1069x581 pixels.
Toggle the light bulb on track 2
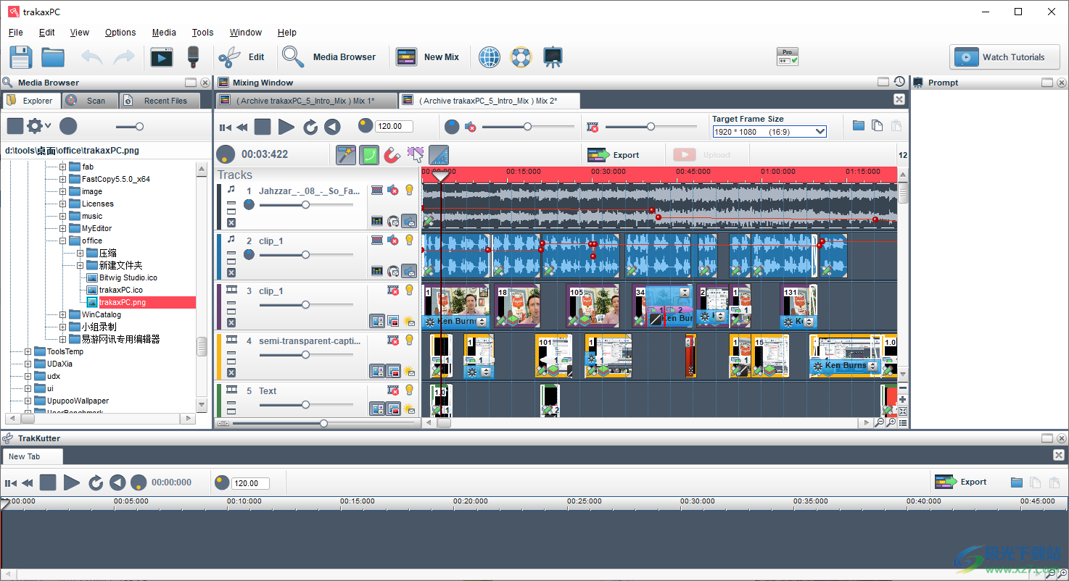click(x=409, y=241)
